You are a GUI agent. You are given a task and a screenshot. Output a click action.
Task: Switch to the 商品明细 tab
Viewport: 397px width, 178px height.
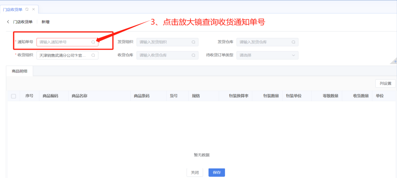coord(20,71)
